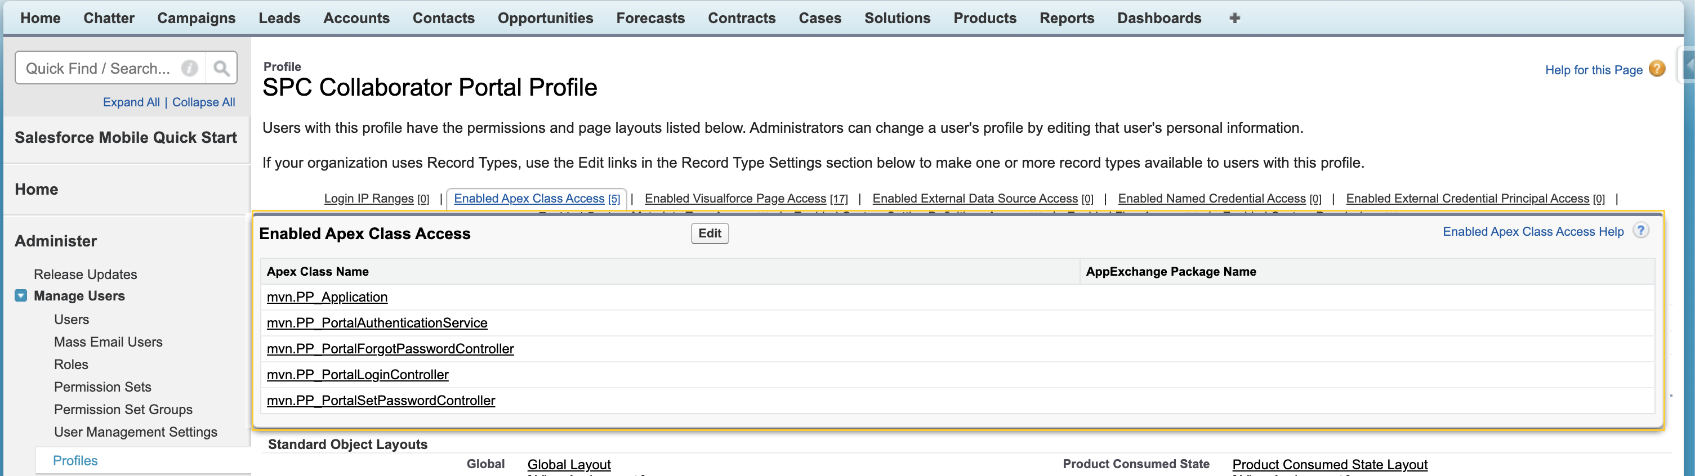Viewport: 1695px width, 476px height.
Task: Click the Enabled Apex Class Access [5] link
Action: pos(537,199)
